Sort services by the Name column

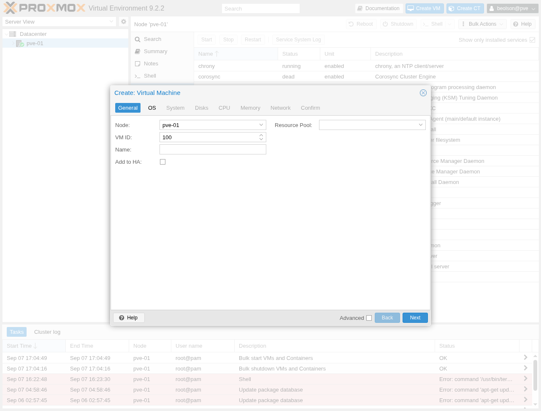pyautogui.click(x=235, y=54)
